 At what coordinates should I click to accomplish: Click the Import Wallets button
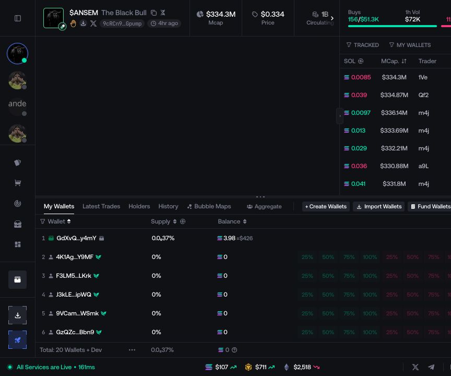pyautogui.click(x=379, y=206)
